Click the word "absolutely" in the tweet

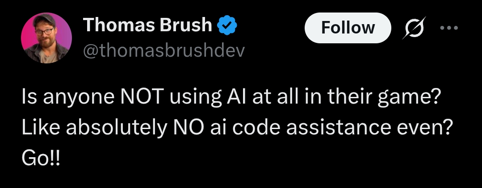tap(117, 129)
